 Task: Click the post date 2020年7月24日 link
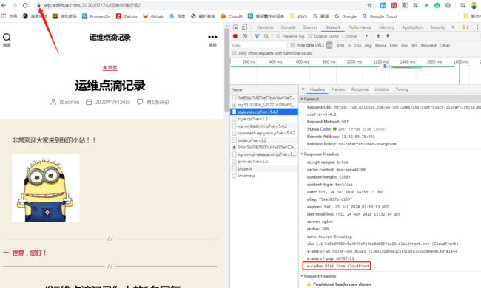tap(112, 102)
